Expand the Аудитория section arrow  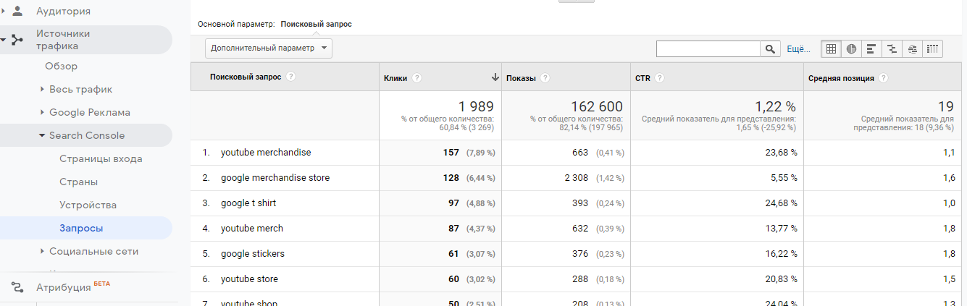tap(4, 11)
